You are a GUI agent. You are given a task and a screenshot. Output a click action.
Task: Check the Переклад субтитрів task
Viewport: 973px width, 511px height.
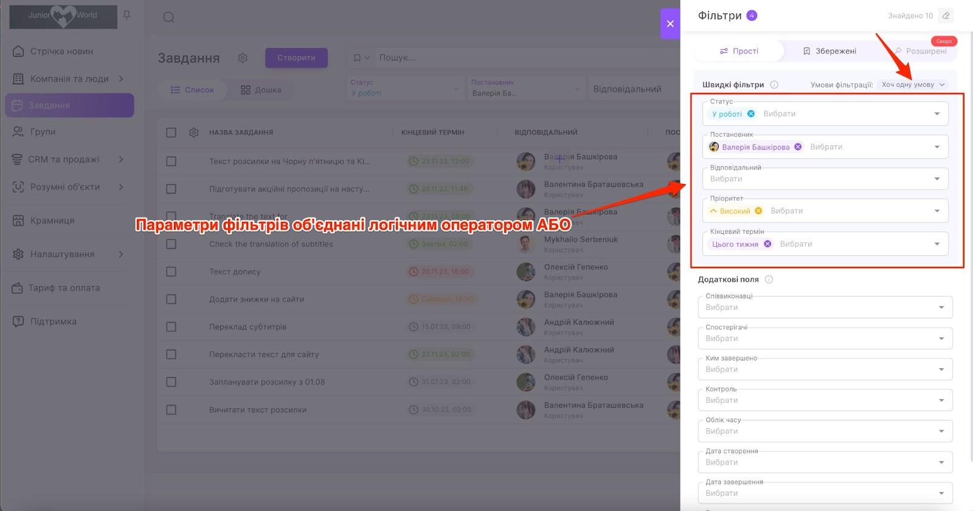tap(171, 327)
